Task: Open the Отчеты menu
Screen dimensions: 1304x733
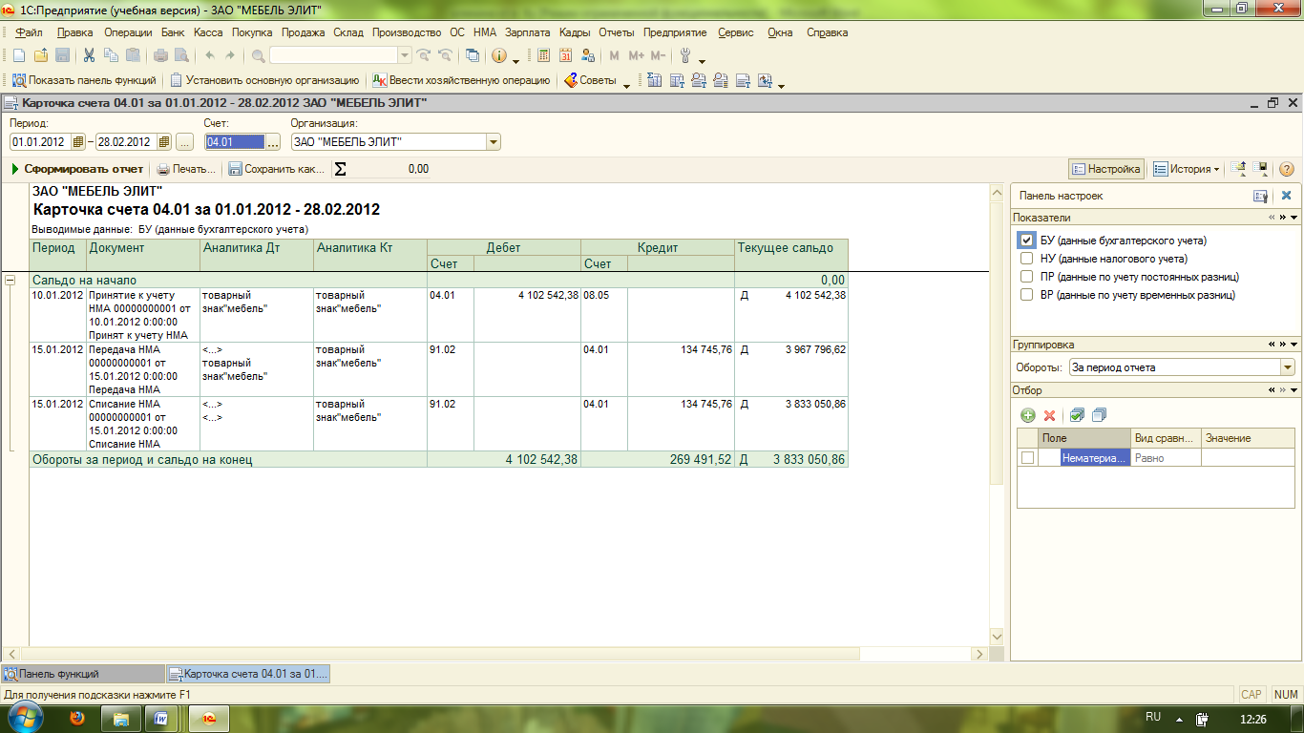Action: point(617,32)
